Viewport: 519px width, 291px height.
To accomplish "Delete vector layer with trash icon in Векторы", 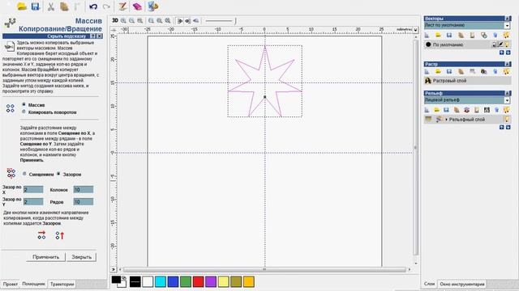I will tap(495, 35).
